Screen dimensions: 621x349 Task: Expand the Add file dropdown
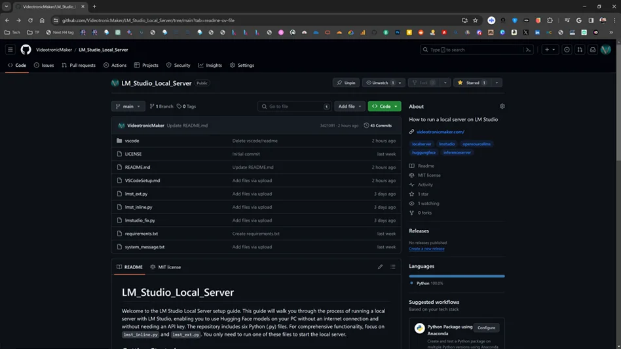pos(349,106)
